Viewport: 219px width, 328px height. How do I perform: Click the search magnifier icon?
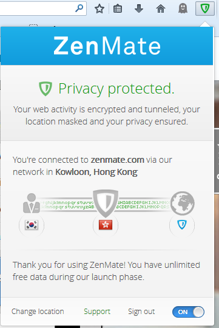pos(79,8)
